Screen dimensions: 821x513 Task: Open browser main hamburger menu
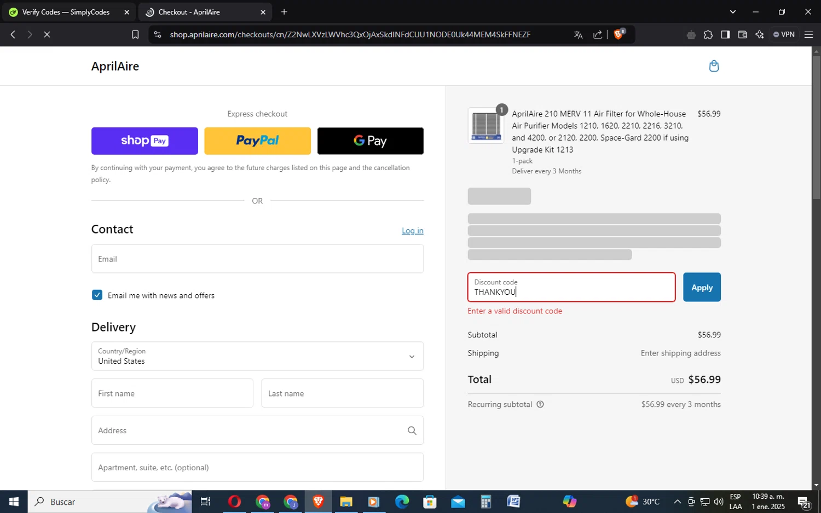tap(808, 34)
